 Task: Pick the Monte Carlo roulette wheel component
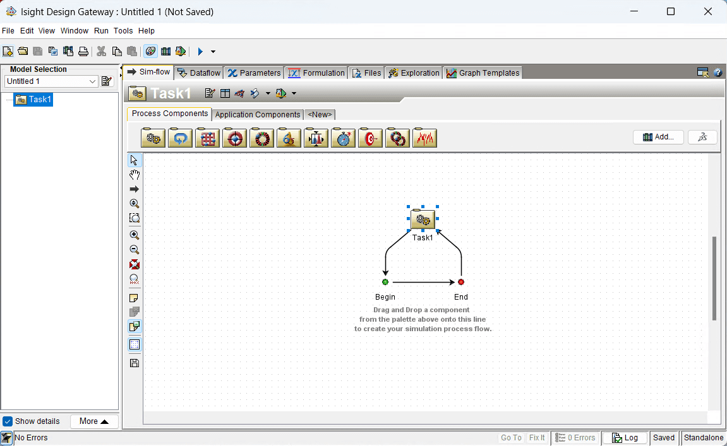262,138
